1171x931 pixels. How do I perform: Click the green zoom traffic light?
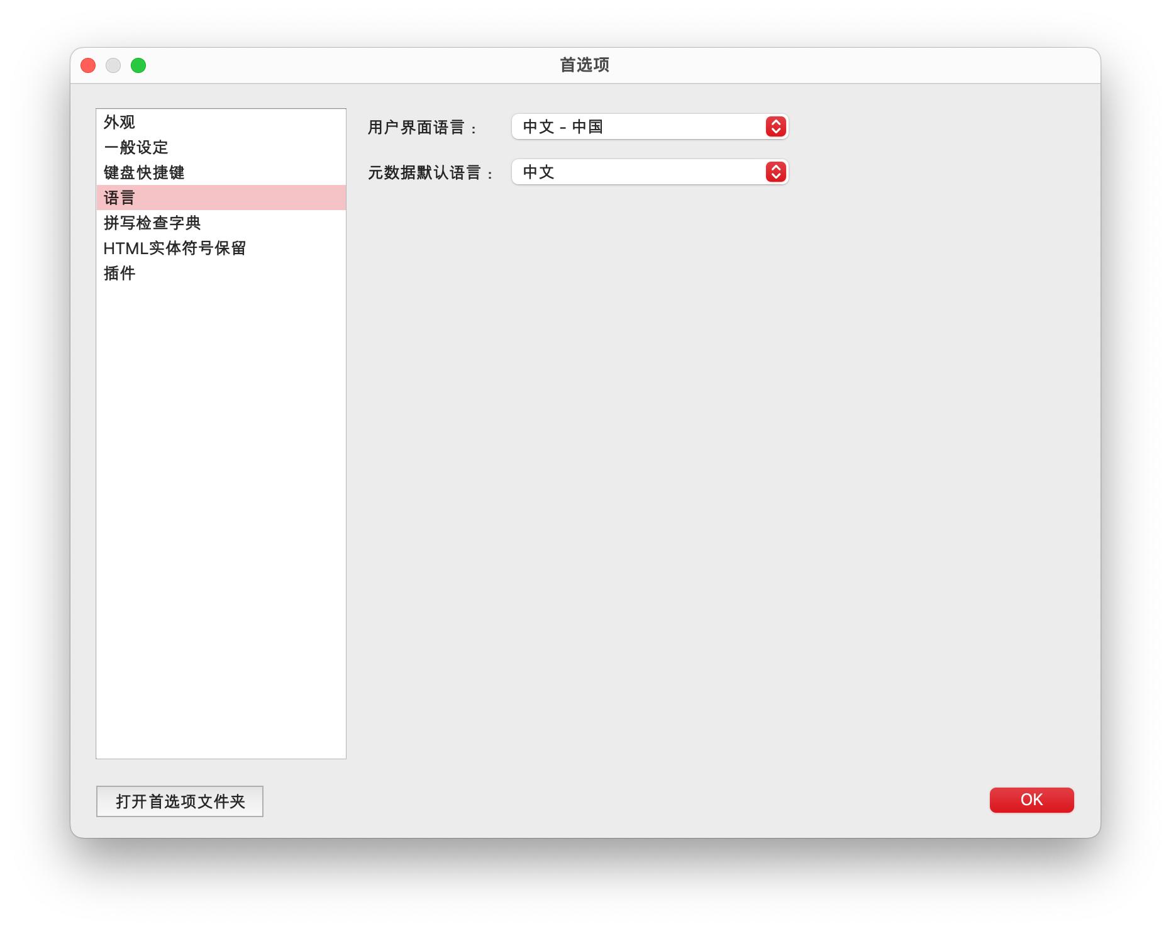click(x=138, y=65)
